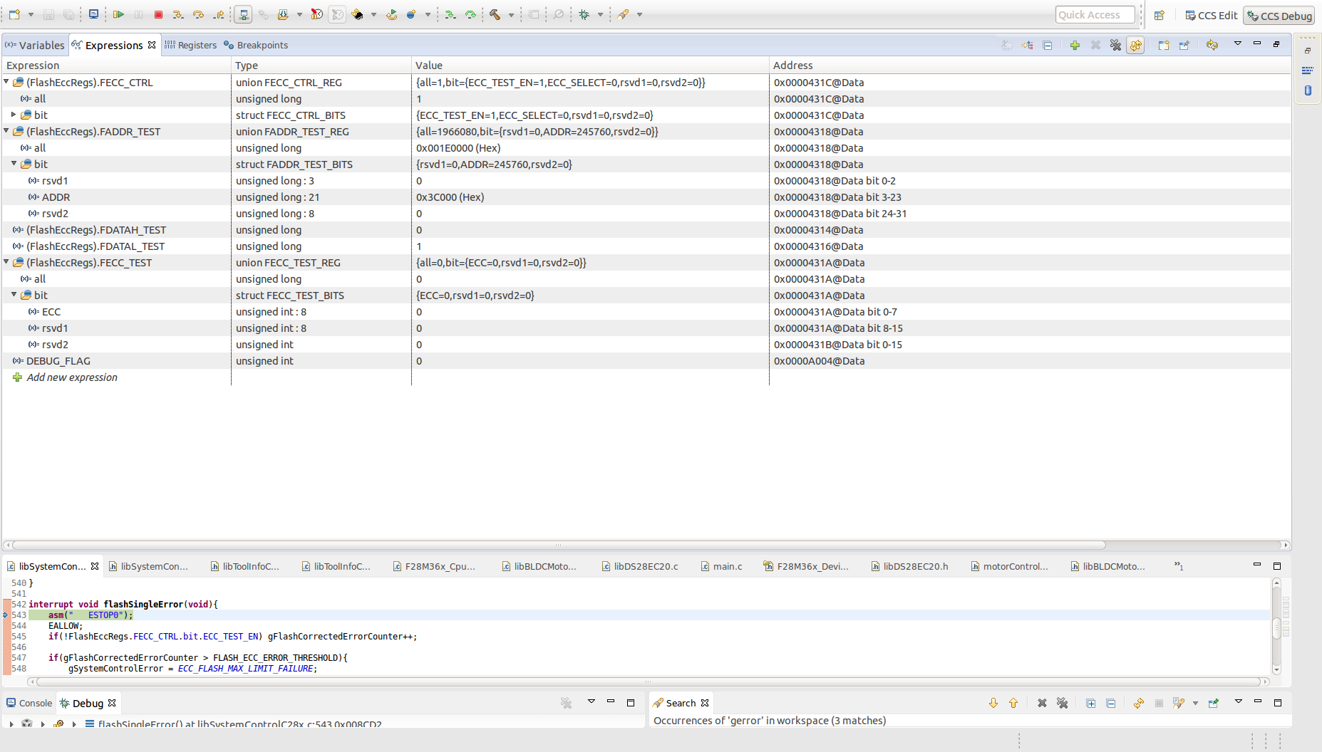Viewport: 1322px width, 752px height.
Task: Click Add new expression link
Action: [72, 377]
